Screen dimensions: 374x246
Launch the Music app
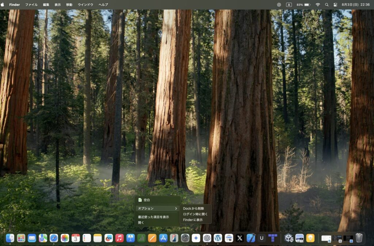[x=119, y=238]
